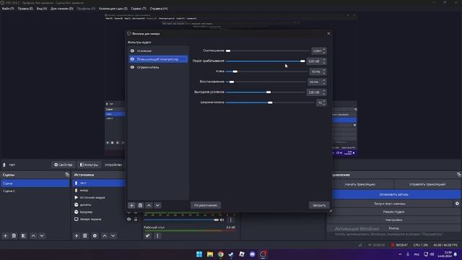Screen dimensions: 462x260
Task: Move the selected filter down
Action: (157, 205)
